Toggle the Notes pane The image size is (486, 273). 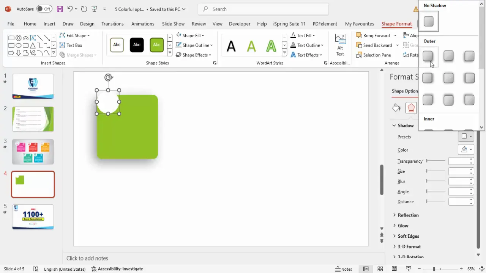344,269
